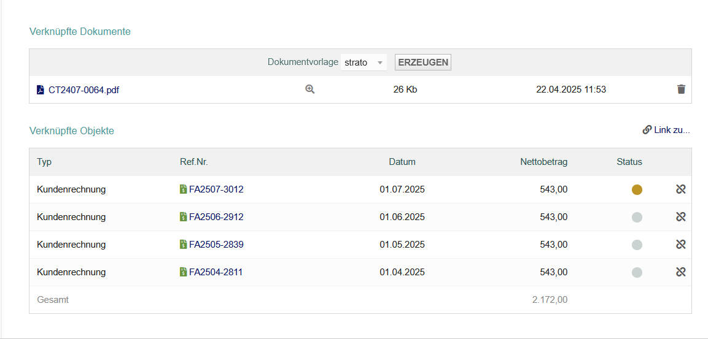Unlink invoice FA2507-3012 via broken chain icon
The width and height of the screenshot is (708, 339).
681,190
